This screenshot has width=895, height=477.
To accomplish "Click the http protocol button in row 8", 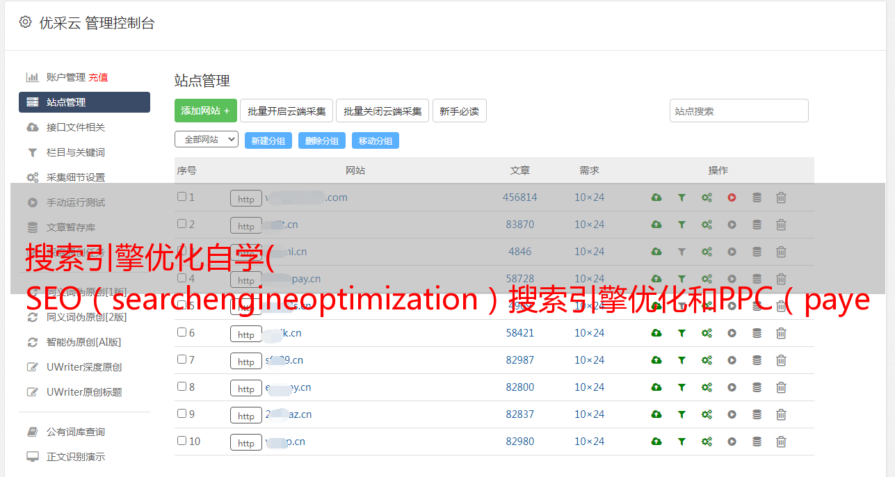I will tap(246, 388).
